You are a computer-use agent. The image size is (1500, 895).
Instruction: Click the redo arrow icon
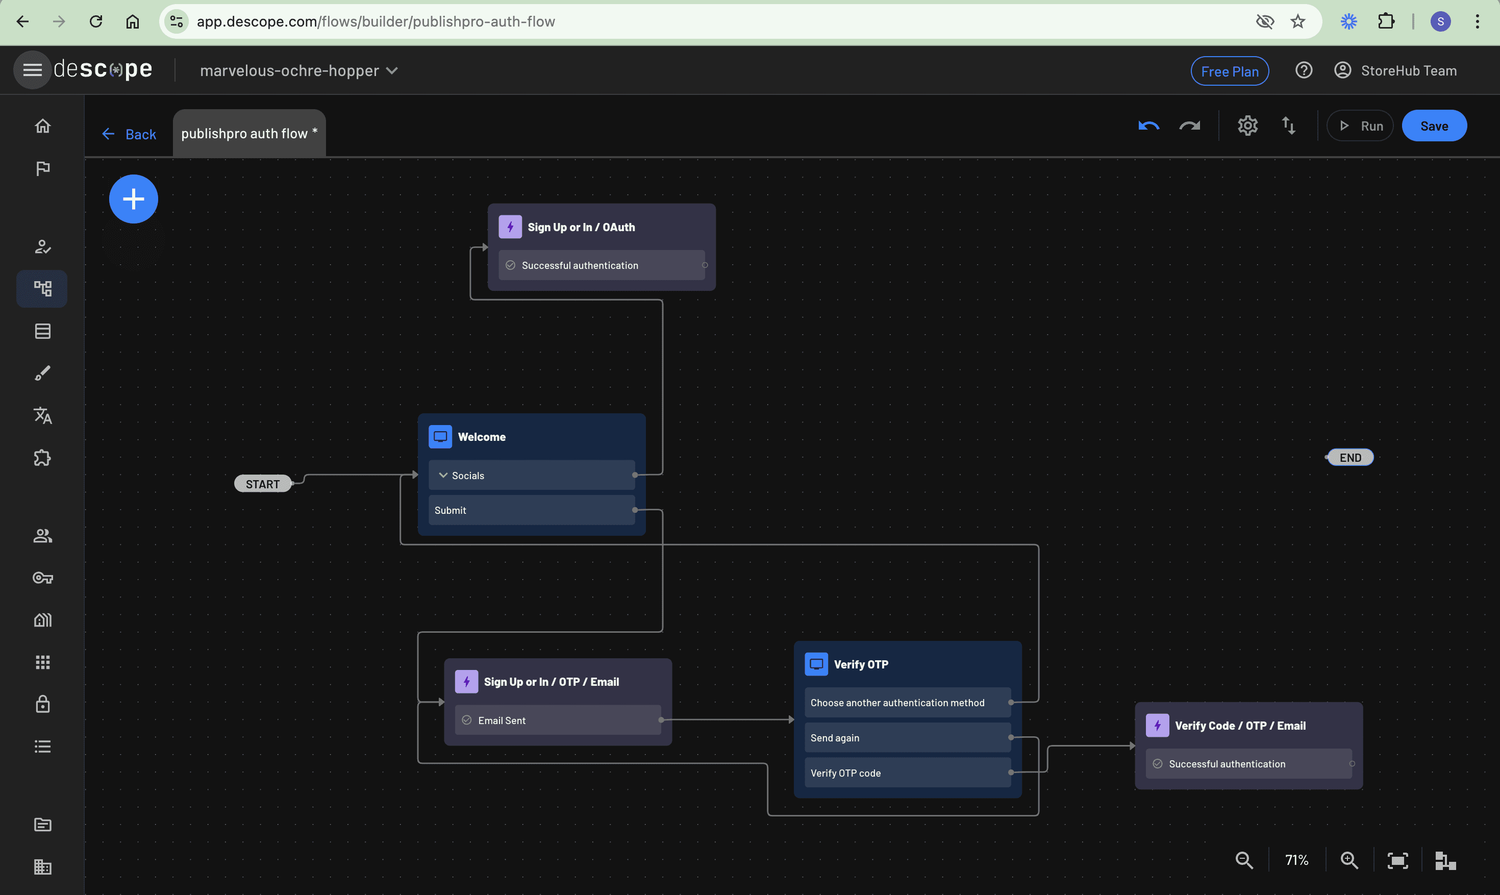[1189, 126]
